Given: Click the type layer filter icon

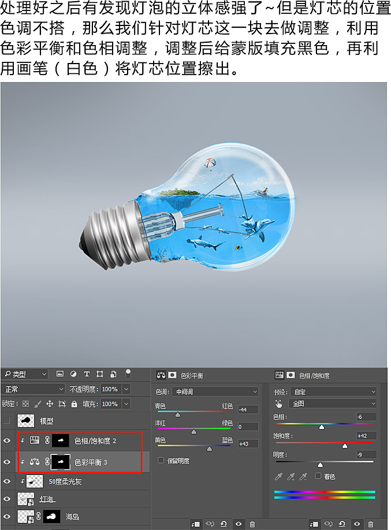Looking at the screenshot, I should (87, 374).
